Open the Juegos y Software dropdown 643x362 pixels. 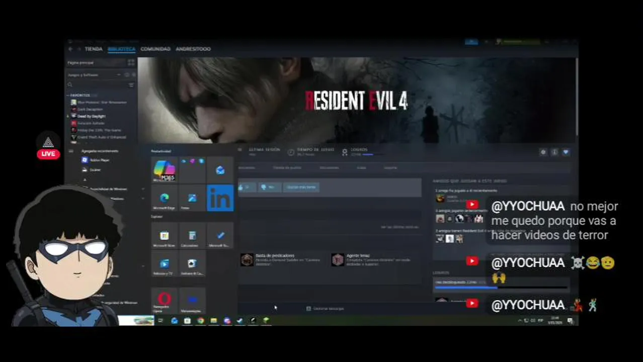[94, 75]
